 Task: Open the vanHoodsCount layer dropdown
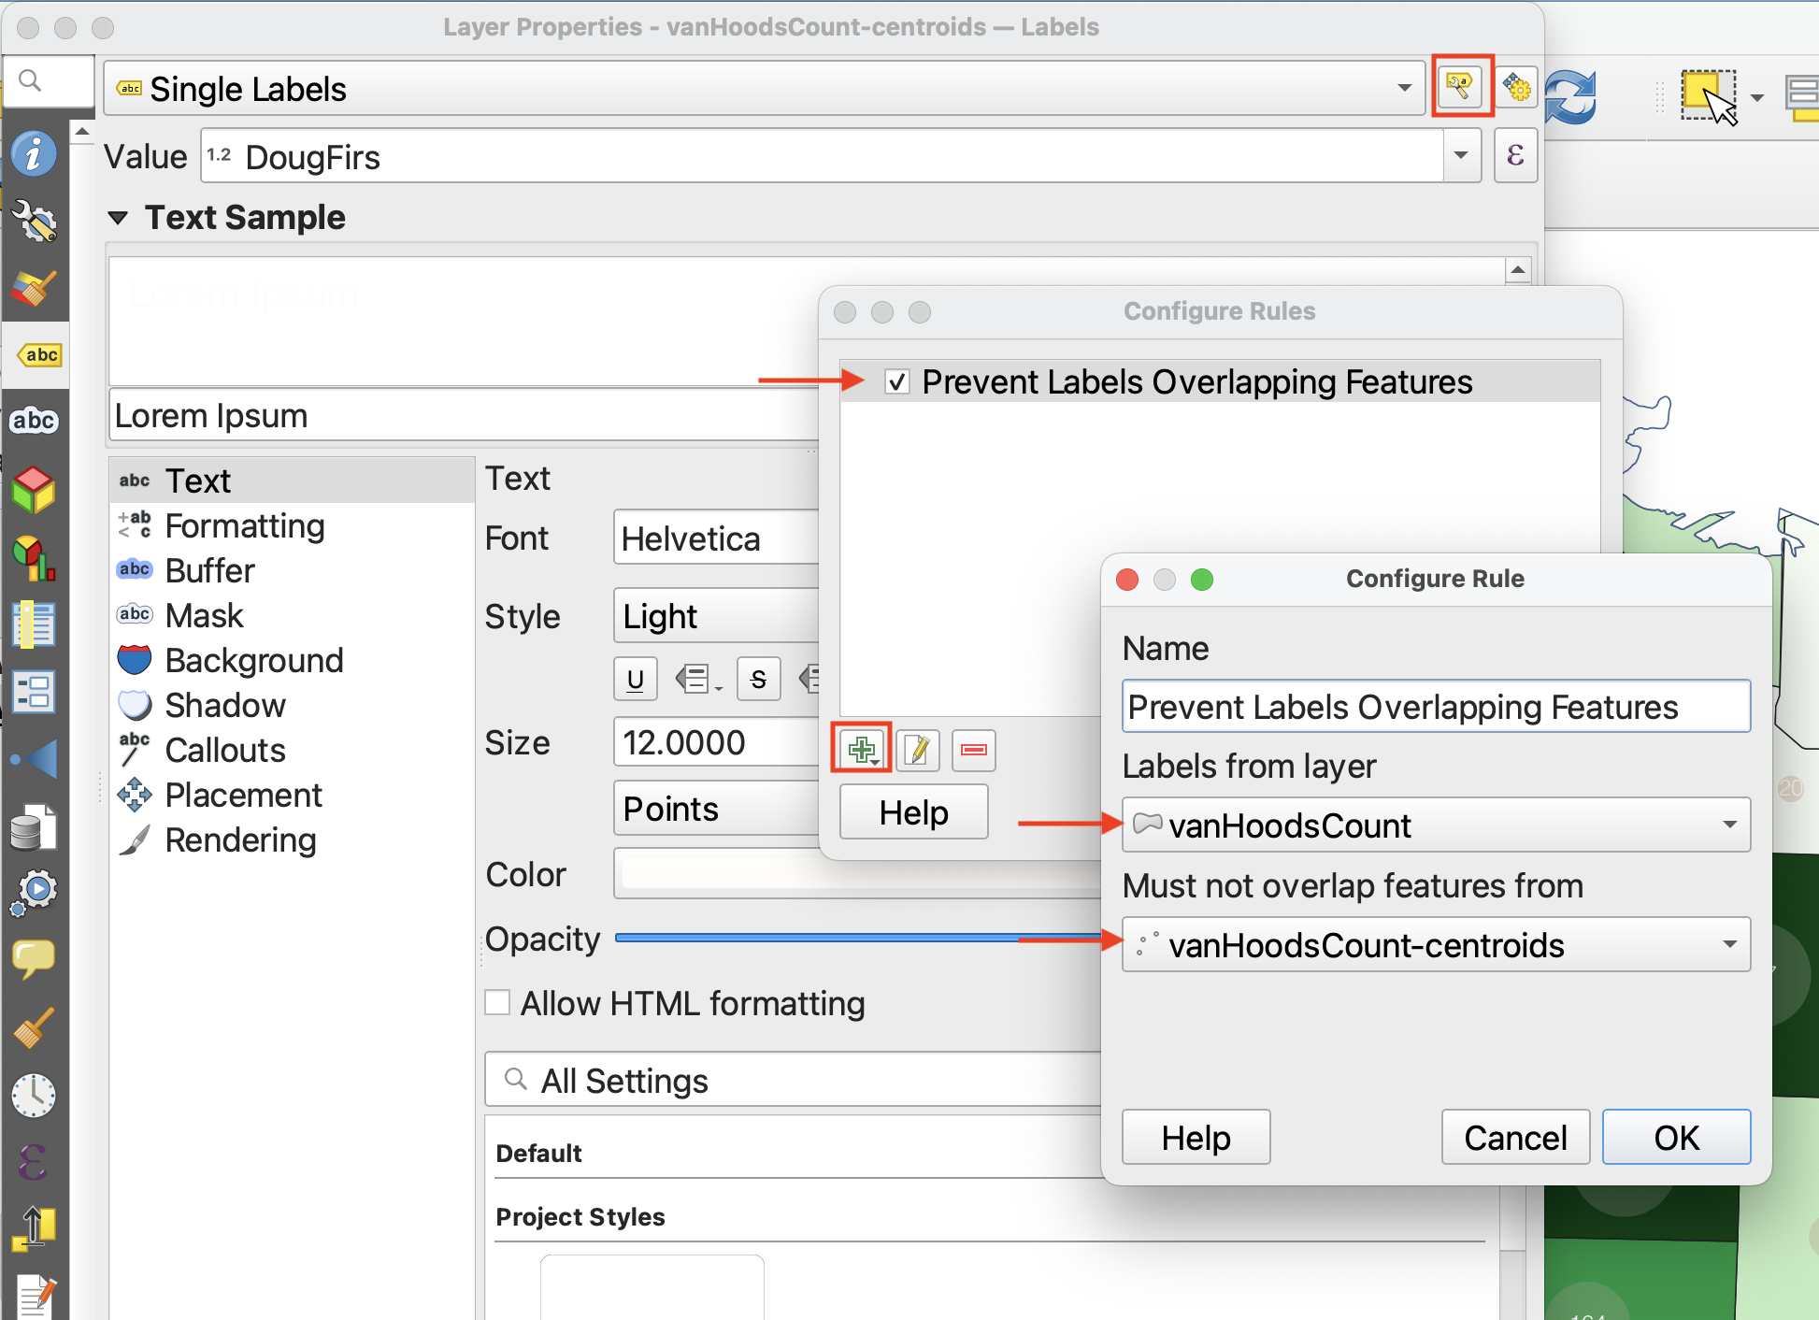(1435, 825)
